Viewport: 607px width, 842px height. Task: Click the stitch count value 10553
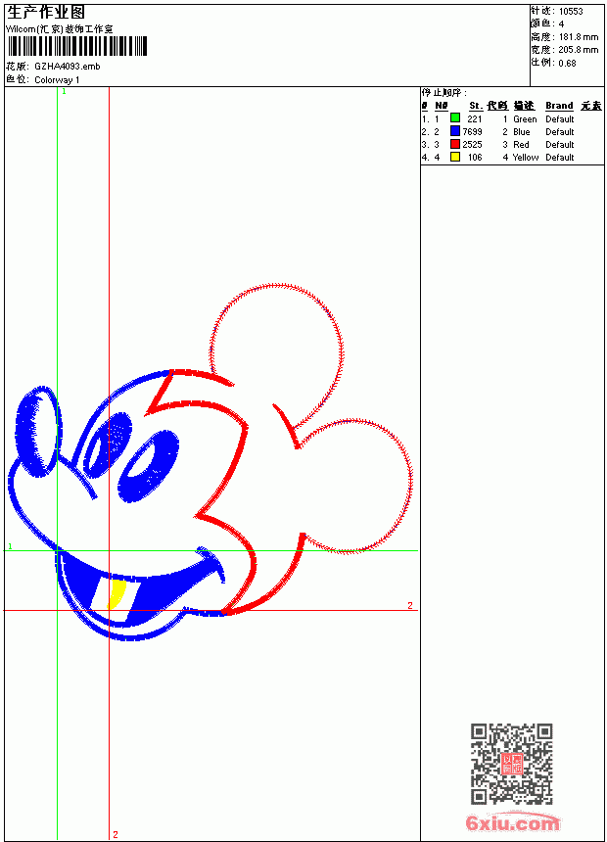coord(571,12)
